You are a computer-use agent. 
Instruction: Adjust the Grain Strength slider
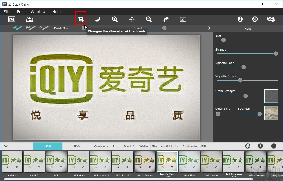click(x=240, y=96)
